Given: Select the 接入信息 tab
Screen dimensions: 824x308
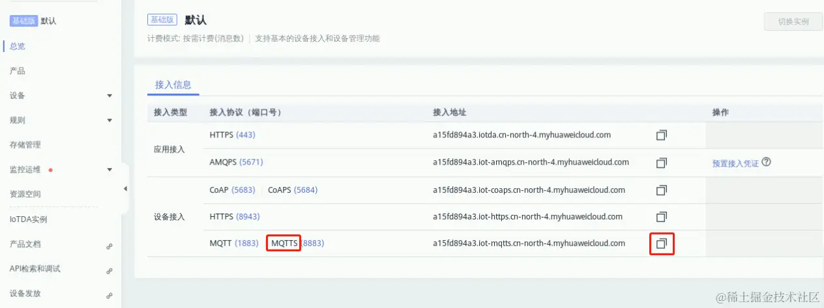Looking at the screenshot, I should (172, 85).
